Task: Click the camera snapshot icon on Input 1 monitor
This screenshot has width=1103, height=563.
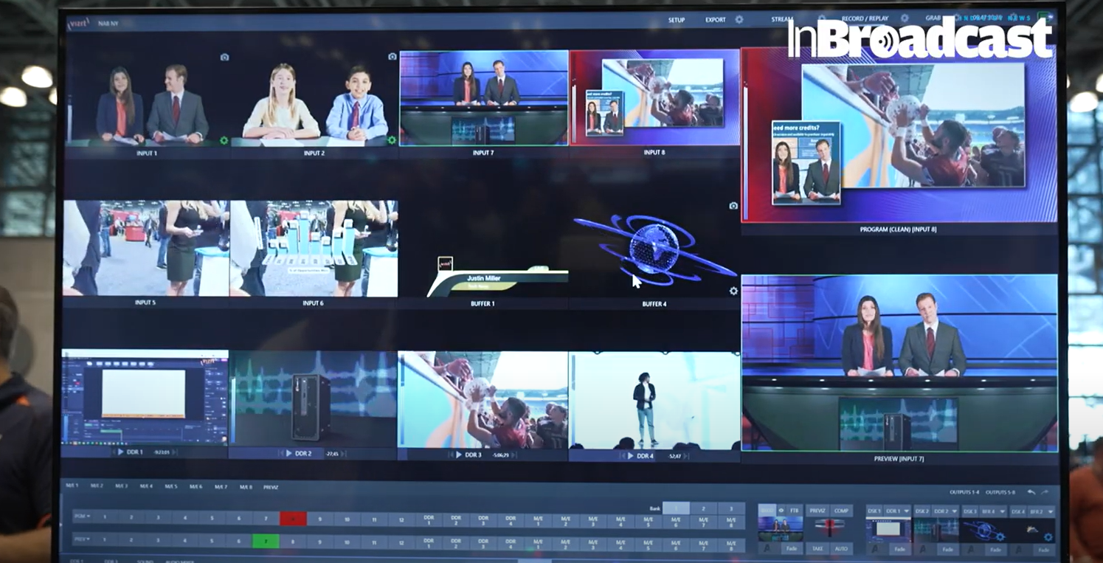Action: 224,57
